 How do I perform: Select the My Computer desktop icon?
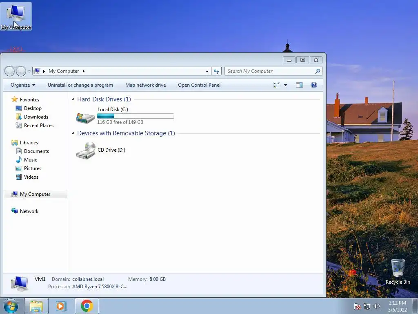16,16
